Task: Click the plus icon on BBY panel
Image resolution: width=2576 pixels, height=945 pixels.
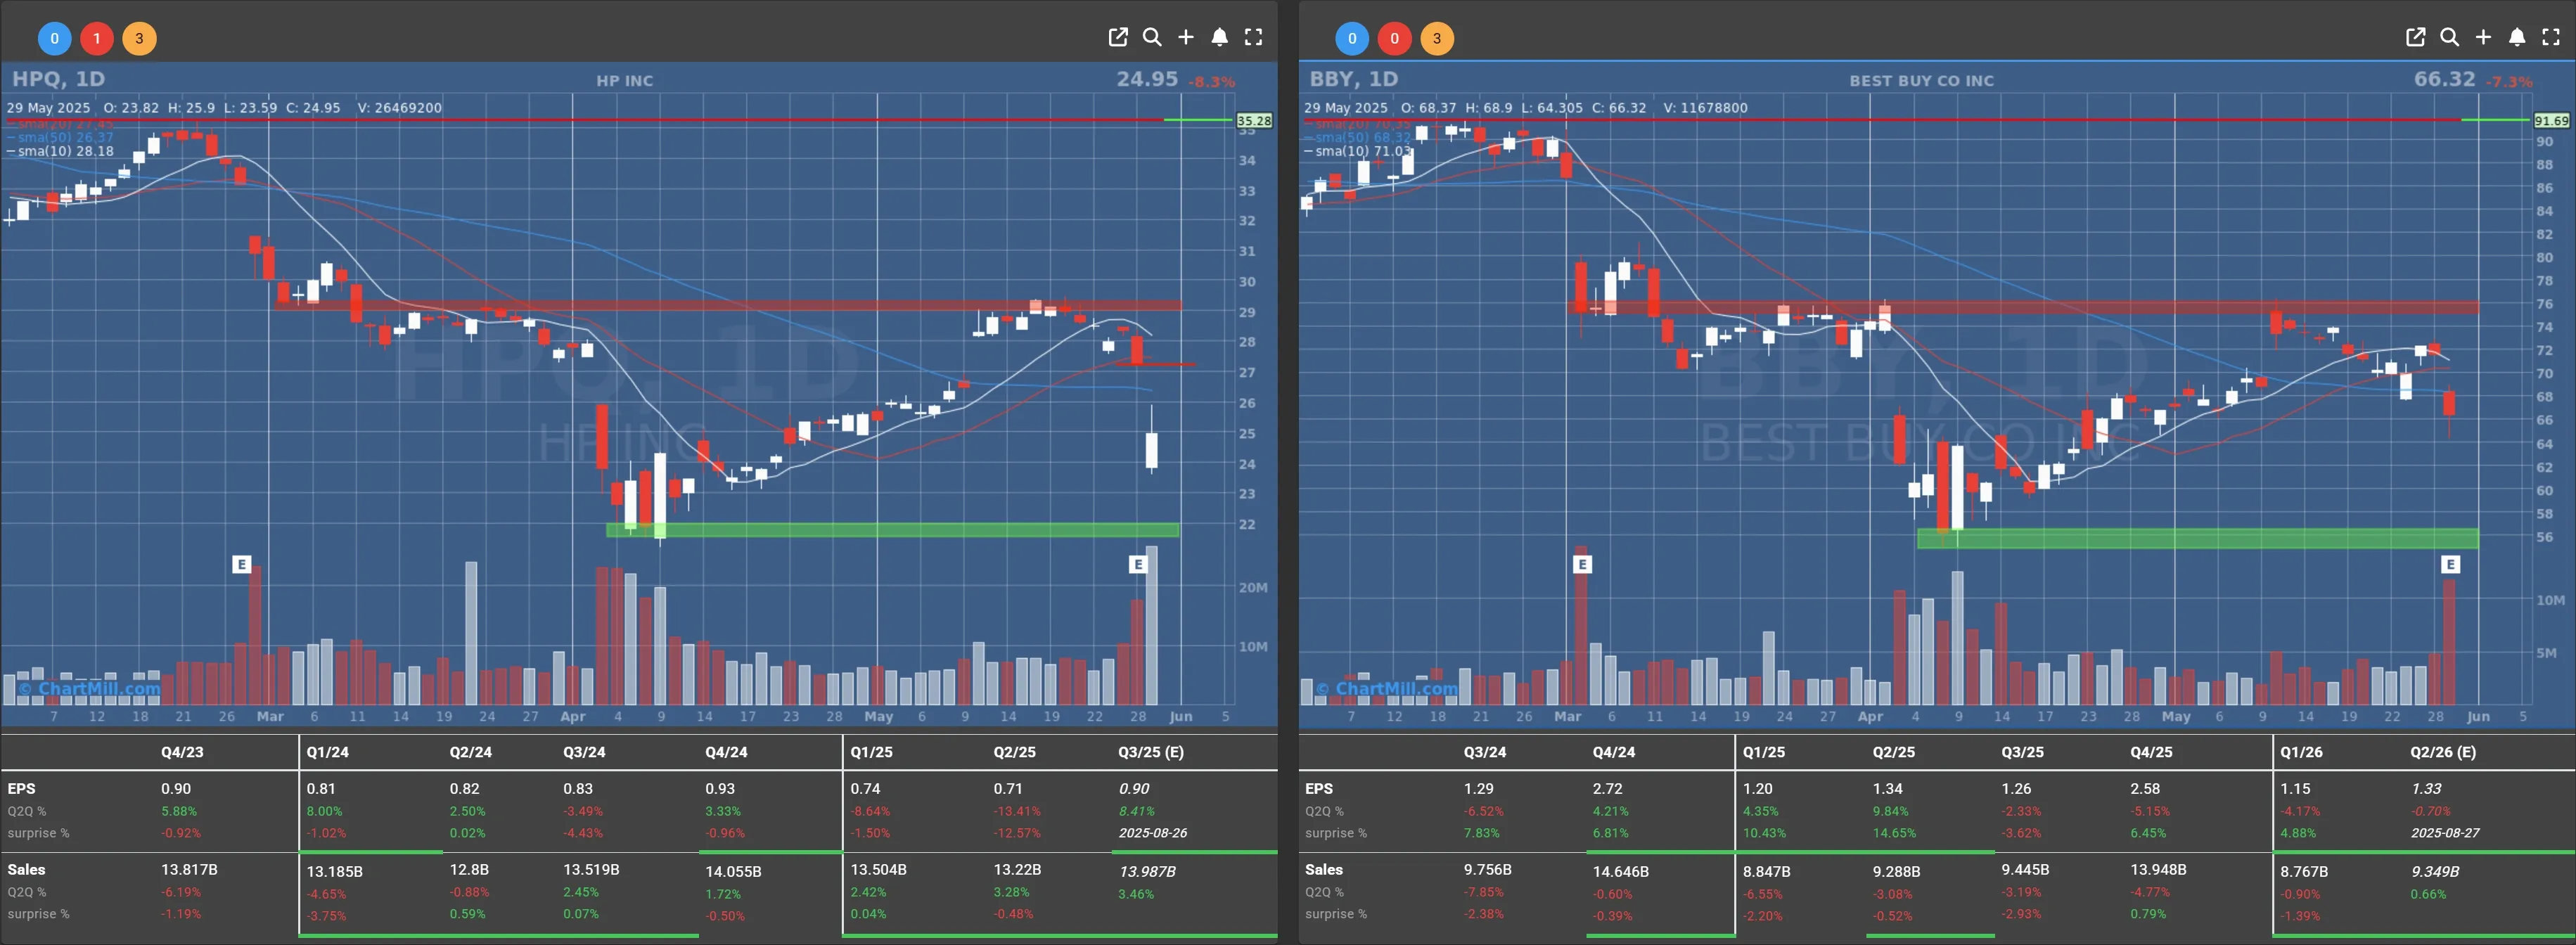Action: click(x=2483, y=37)
